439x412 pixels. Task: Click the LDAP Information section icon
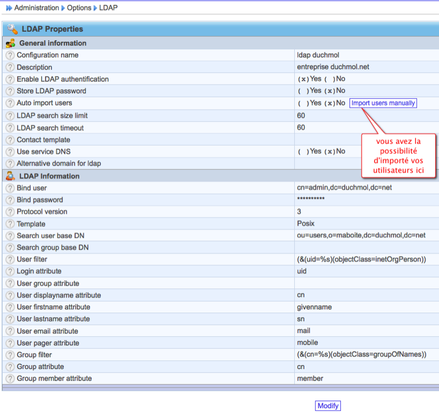pos(10,176)
